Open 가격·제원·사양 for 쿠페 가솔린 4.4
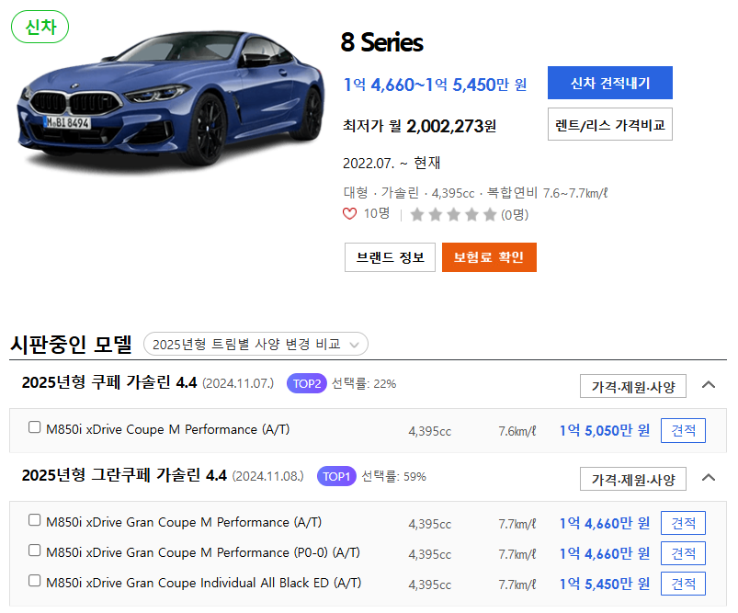 633,387
